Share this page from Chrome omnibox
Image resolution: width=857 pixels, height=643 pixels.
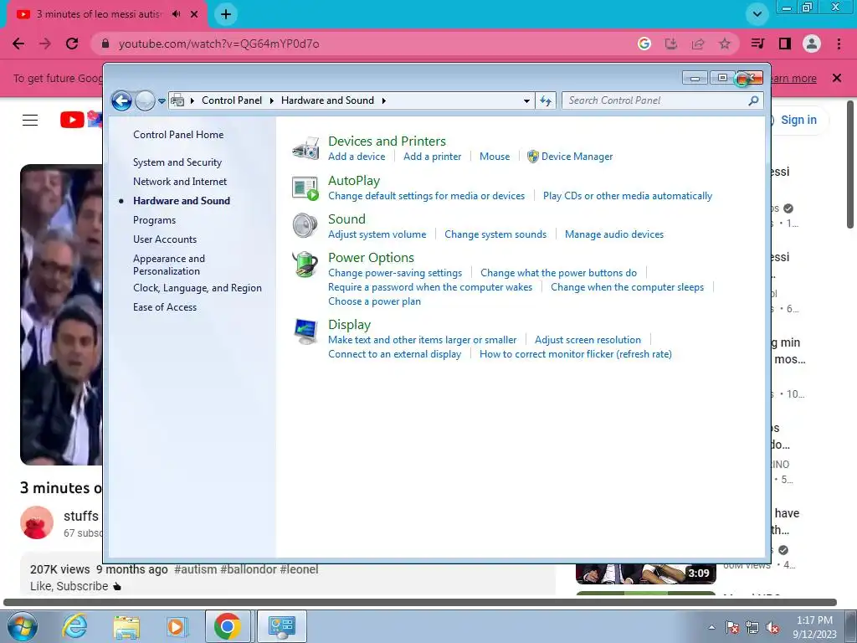pos(697,44)
